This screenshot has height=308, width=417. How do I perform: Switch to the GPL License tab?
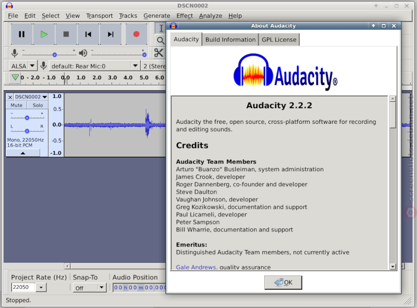click(x=279, y=40)
